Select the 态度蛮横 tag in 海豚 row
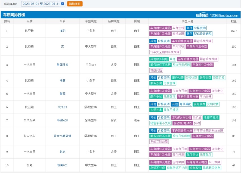The width and height of the screenshot is (241, 173). [x=169, y=83]
